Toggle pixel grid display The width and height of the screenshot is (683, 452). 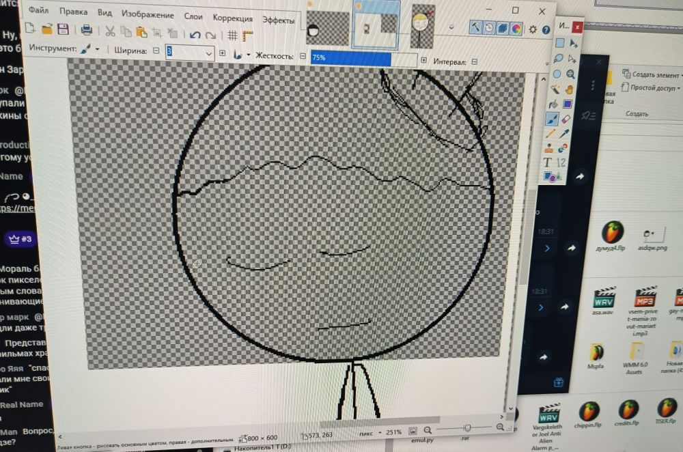[233, 36]
